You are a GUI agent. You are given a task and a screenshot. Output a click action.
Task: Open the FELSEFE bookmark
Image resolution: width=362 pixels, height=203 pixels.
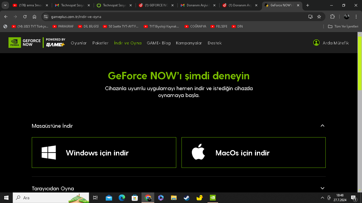tap(219, 26)
